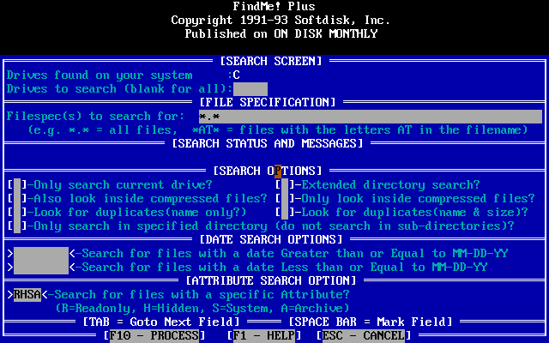Click the [SEARCH STATUS AND MESSAGES] header
Viewport: 549px width, 343px height.
pyautogui.click(x=268, y=143)
